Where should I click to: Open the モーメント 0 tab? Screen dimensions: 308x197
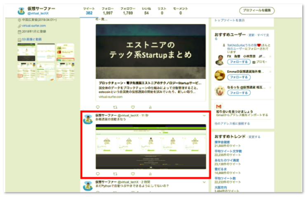[181, 11]
